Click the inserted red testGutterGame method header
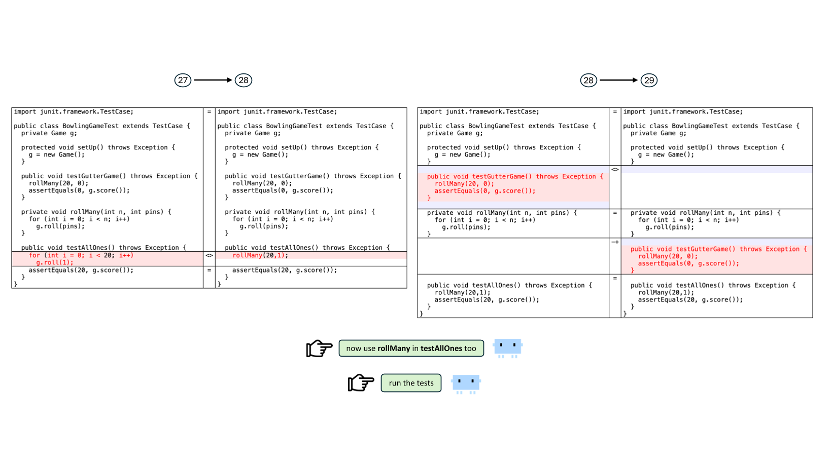The width and height of the screenshot is (832, 467). (x=718, y=249)
